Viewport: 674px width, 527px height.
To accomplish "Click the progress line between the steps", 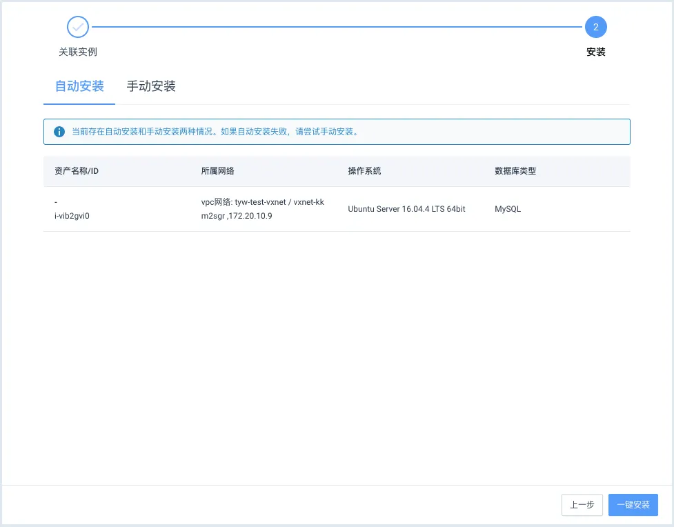I will [337, 28].
